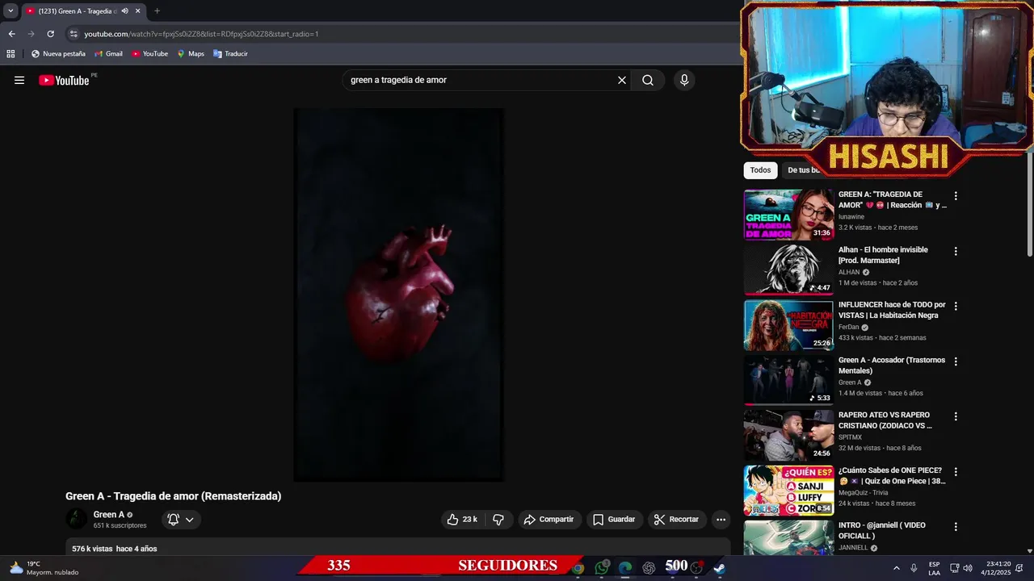The image size is (1034, 581).
Task: Expand subscription options chevron next to bell
Action: (190, 520)
